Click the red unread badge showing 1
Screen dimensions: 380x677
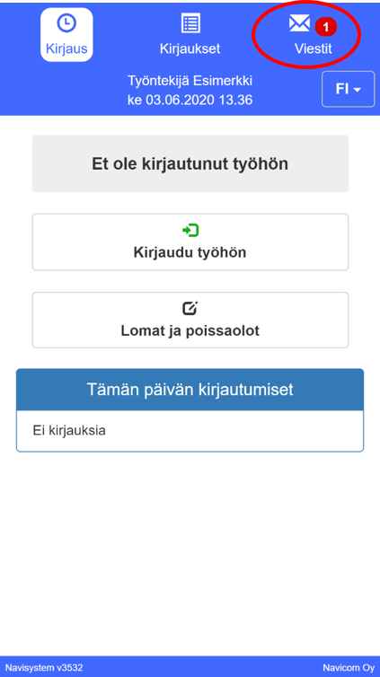pos(325,27)
